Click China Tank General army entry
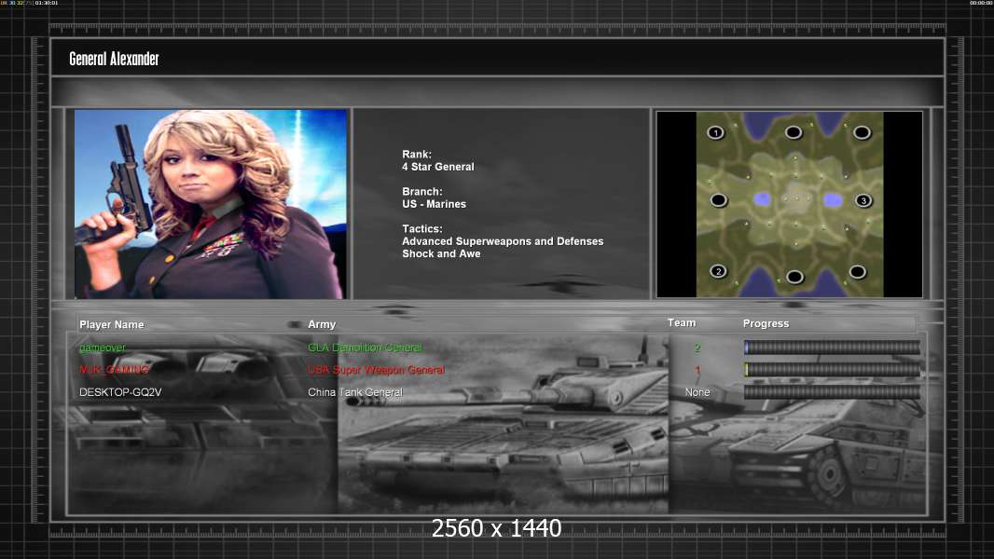The height and width of the screenshot is (559, 994). coord(355,392)
